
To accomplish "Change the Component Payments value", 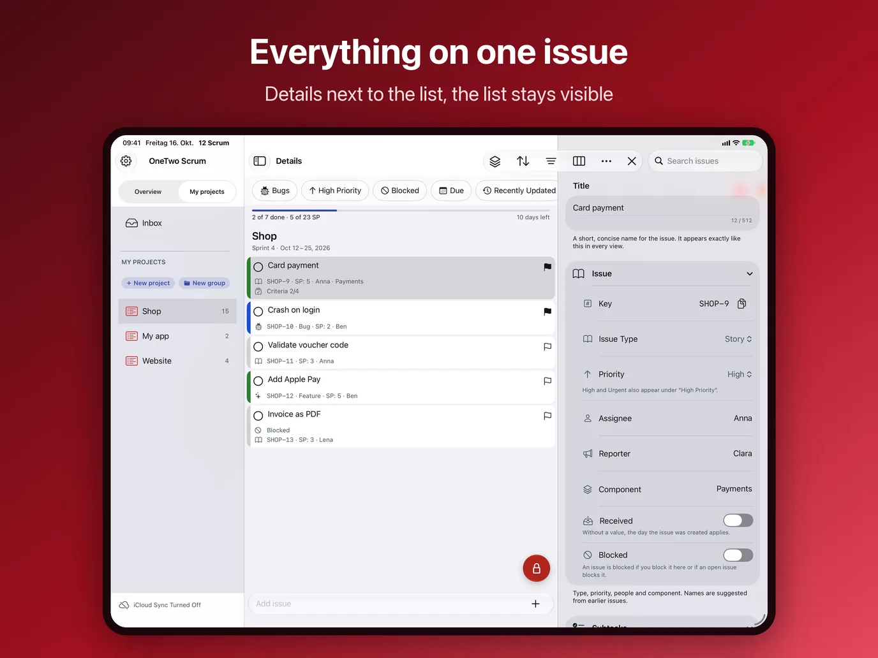I will [734, 489].
